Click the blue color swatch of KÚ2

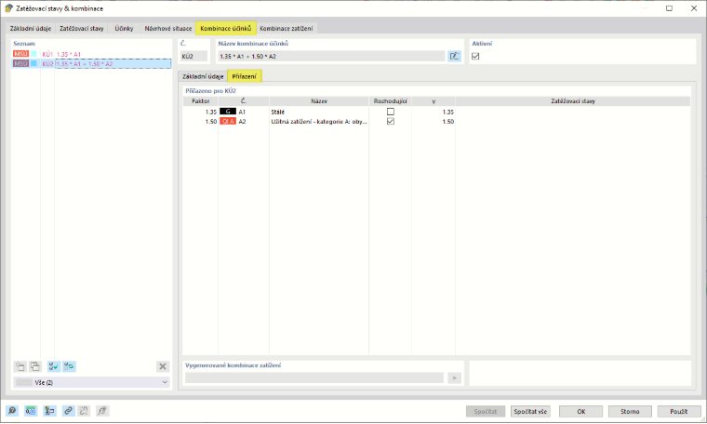tap(33, 63)
